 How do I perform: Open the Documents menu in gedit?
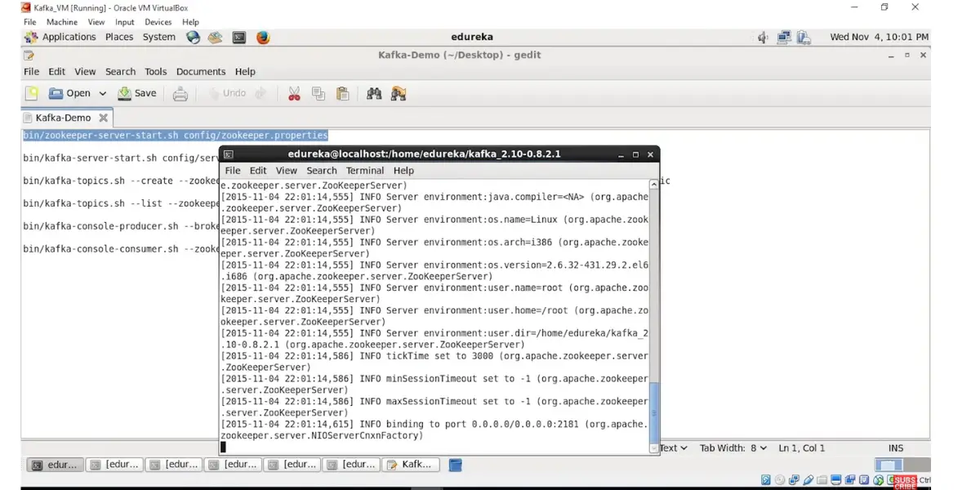click(x=200, y=72)
